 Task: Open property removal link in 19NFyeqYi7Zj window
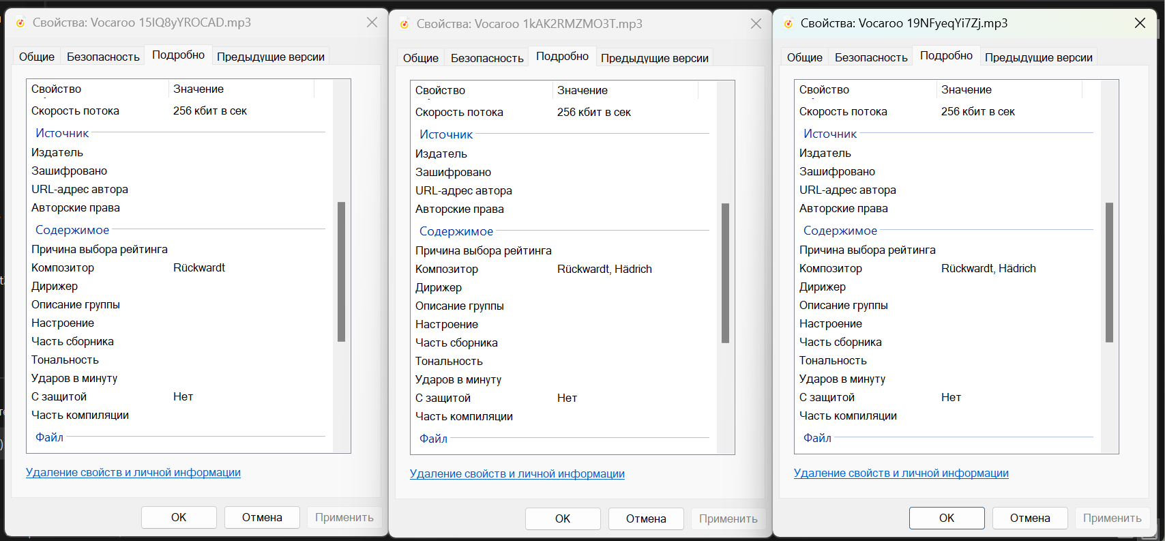tap(901, 473)
